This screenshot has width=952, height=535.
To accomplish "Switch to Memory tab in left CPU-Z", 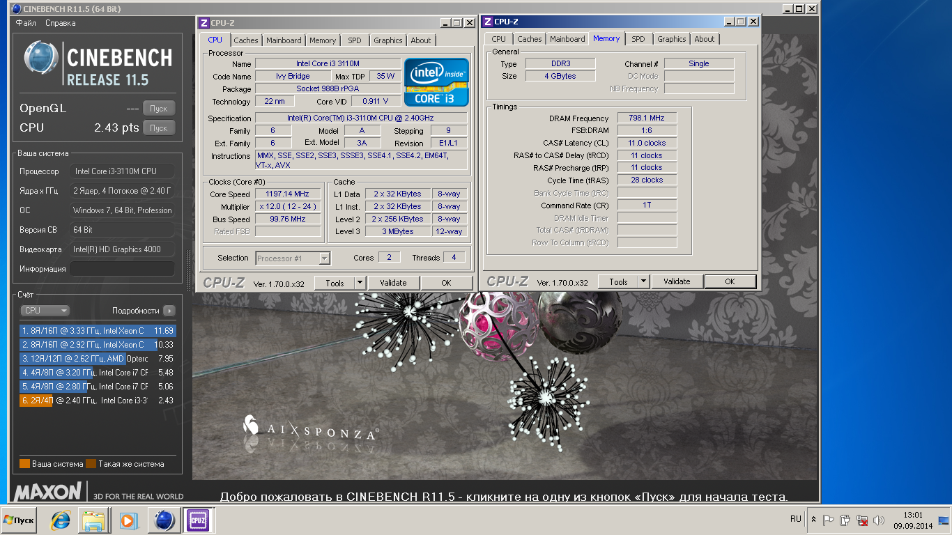I will pos(323,40).
